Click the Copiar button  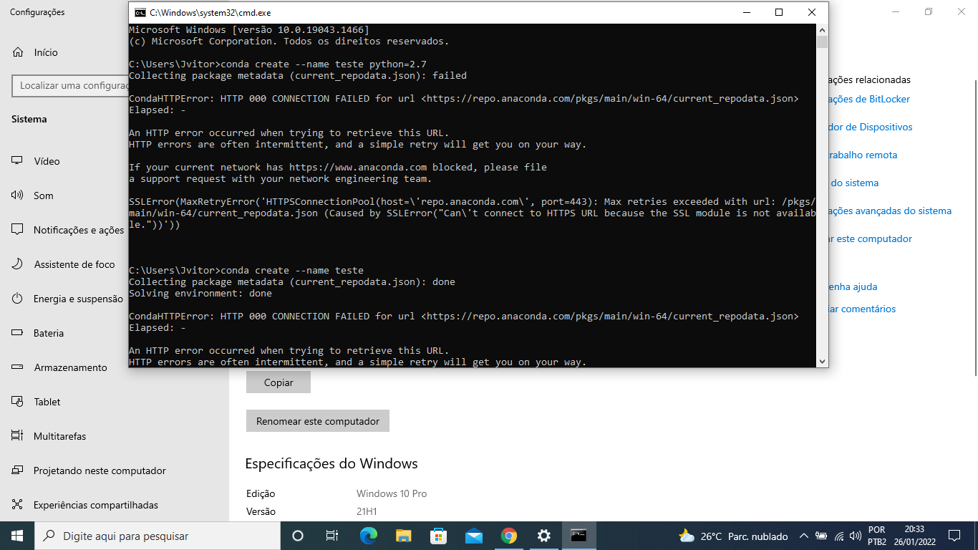(x=279, y=382)
